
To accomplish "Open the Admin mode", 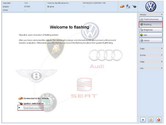I will pos(151,40).
